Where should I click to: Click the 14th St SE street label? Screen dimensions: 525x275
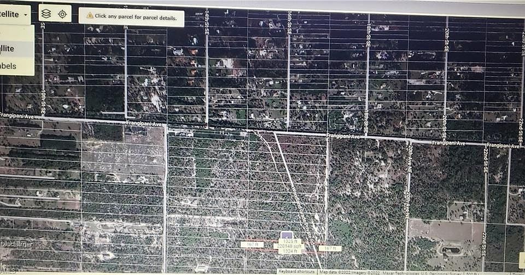pos(206,22)
